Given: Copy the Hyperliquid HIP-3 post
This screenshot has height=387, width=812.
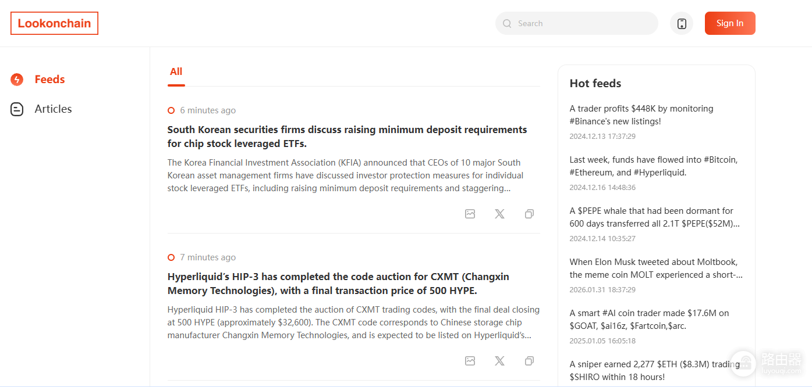Looking at the screenshot, I should click(x=529, y=361).
